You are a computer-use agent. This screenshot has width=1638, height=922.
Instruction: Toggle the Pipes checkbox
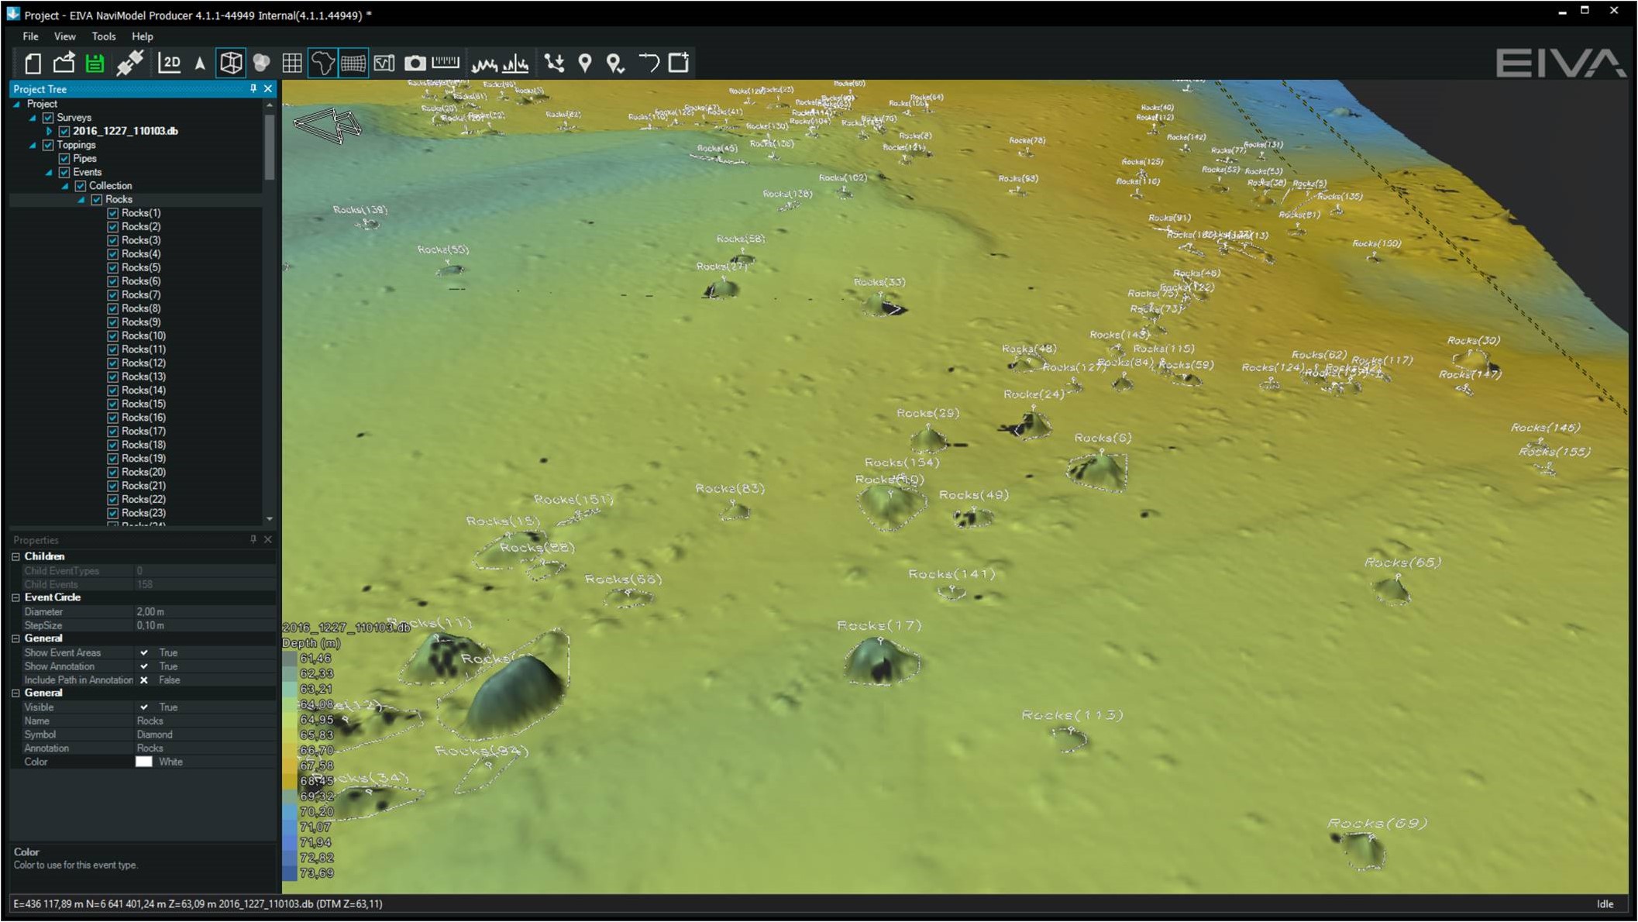[x=65, y=158]
